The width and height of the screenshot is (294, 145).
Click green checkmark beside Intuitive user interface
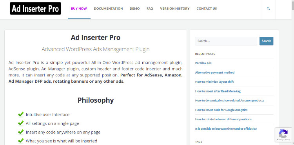pos(21,114)
